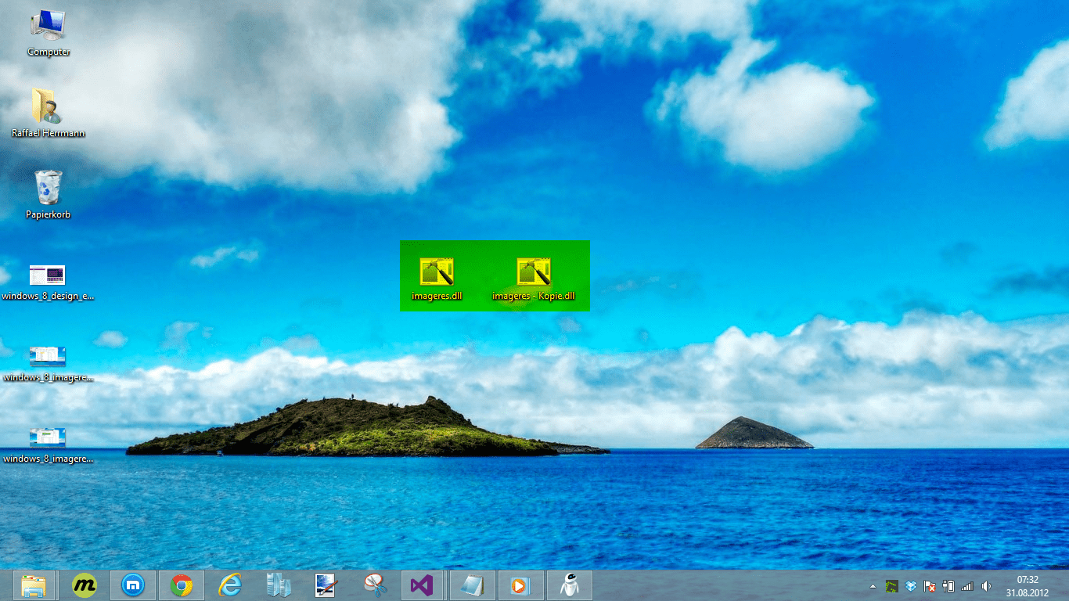Viewport: 1069px width, 601px height.
Task: Switch to Visual Studio in taskbar
Action: click(423, 585)
